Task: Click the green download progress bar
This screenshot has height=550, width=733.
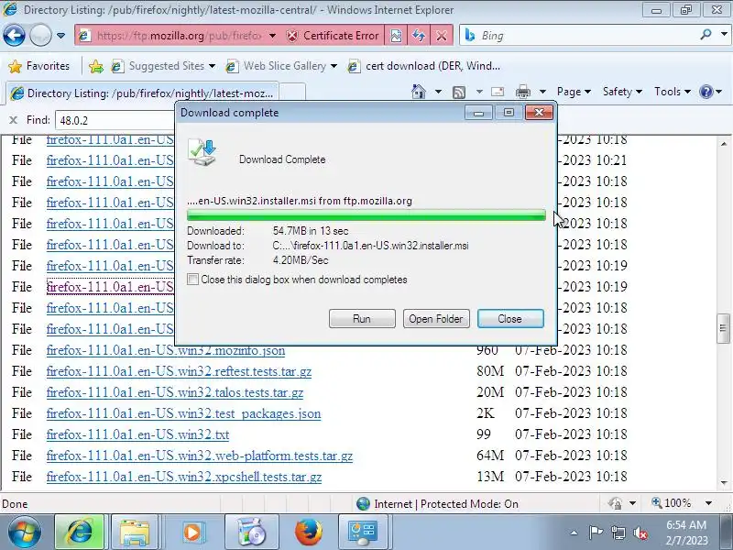Action: 366,215
